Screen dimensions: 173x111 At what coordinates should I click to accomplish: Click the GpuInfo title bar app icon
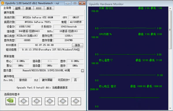(x=3, y=3)
